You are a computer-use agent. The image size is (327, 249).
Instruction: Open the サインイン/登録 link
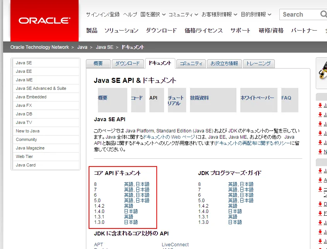(103, 14)
